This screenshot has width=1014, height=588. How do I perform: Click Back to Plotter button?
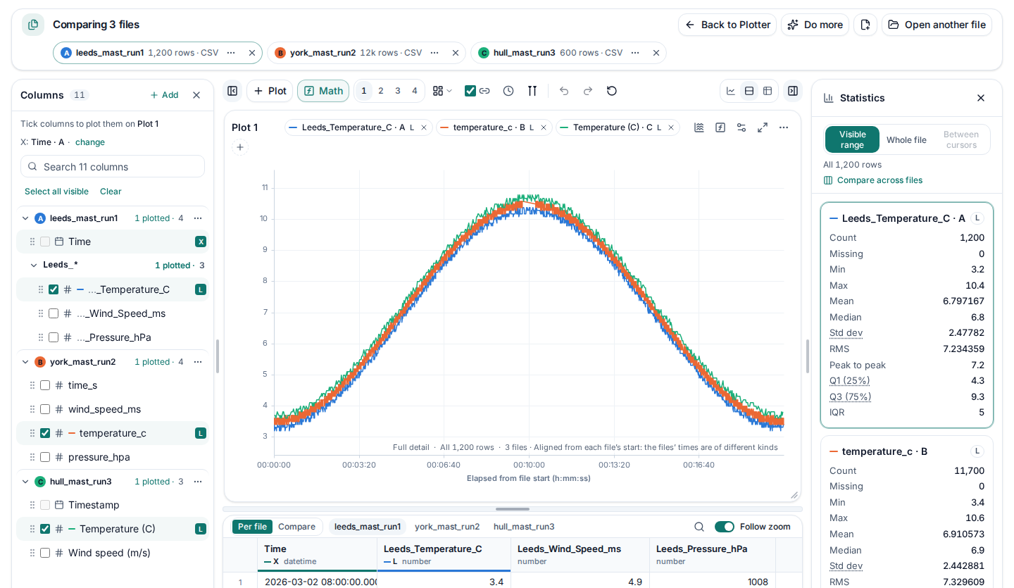coord(727,25)
